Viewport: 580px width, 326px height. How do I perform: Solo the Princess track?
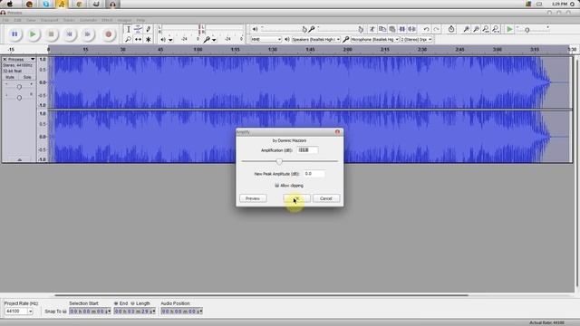point(27,77)
